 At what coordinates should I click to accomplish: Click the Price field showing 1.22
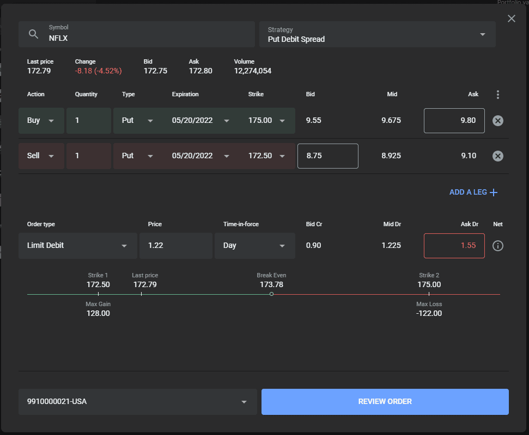176,246
